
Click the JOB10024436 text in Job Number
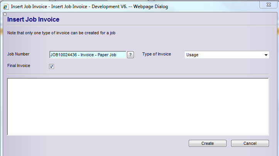[x=64, y=55]
